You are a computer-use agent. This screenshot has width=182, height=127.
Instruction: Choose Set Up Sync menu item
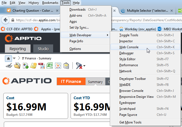pos(86,28)
